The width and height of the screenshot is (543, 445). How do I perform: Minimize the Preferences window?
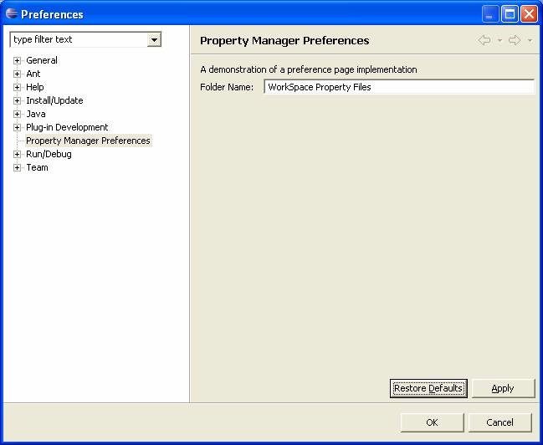point(489,14)
